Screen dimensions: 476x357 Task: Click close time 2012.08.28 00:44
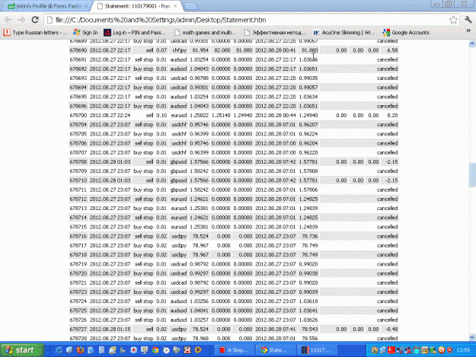276,115
